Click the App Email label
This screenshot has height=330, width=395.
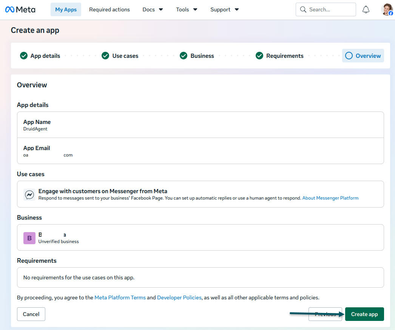coord(37,148)
